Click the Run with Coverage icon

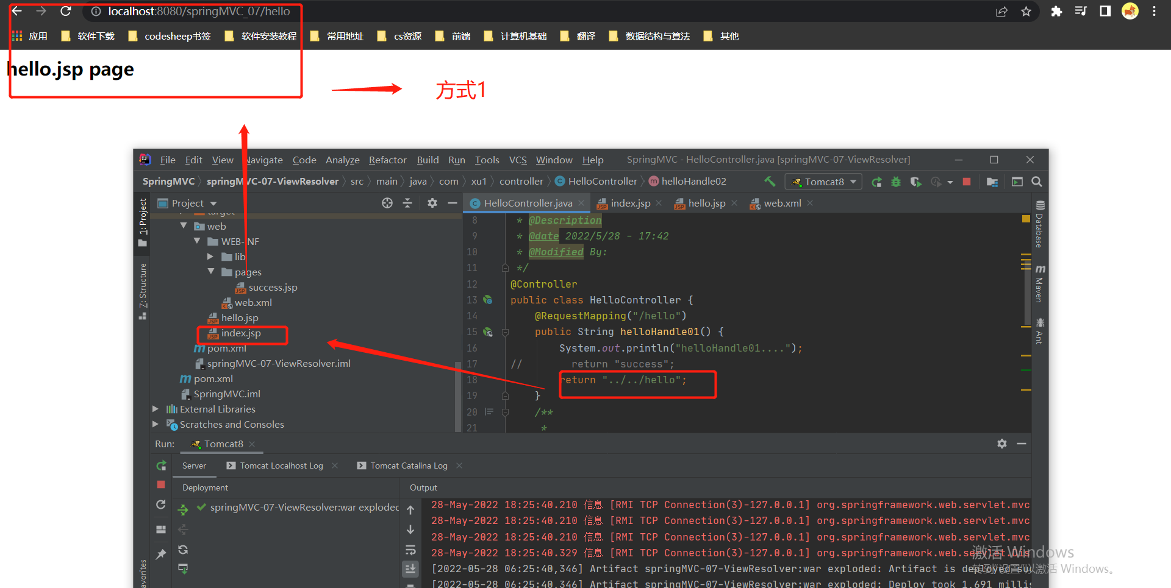tap(915, 182)
